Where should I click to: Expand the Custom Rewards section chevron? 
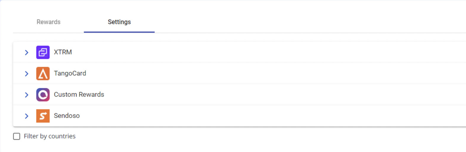27,95
